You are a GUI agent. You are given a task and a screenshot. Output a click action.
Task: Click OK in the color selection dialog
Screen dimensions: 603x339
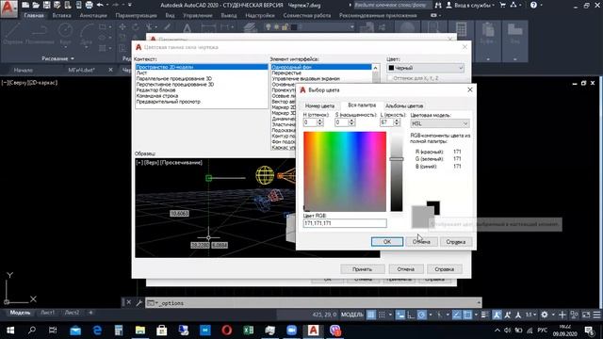click(x=387, y=241)
